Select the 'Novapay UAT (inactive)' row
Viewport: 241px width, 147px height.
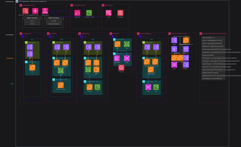click(213, 55)
